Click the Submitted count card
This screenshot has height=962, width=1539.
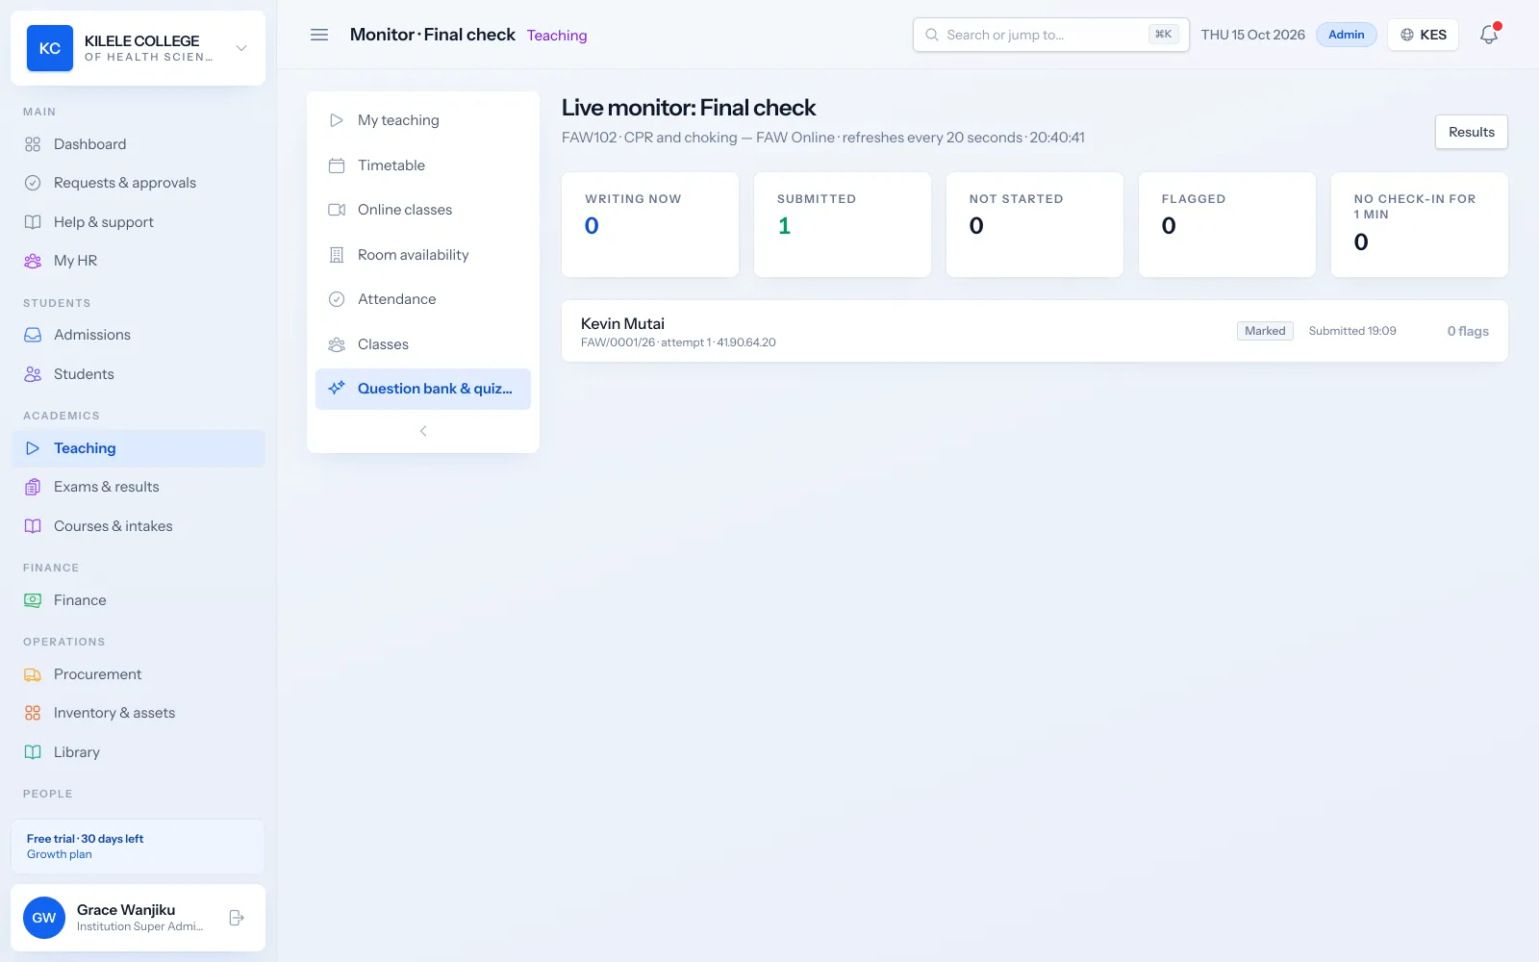tap(843, 224)
